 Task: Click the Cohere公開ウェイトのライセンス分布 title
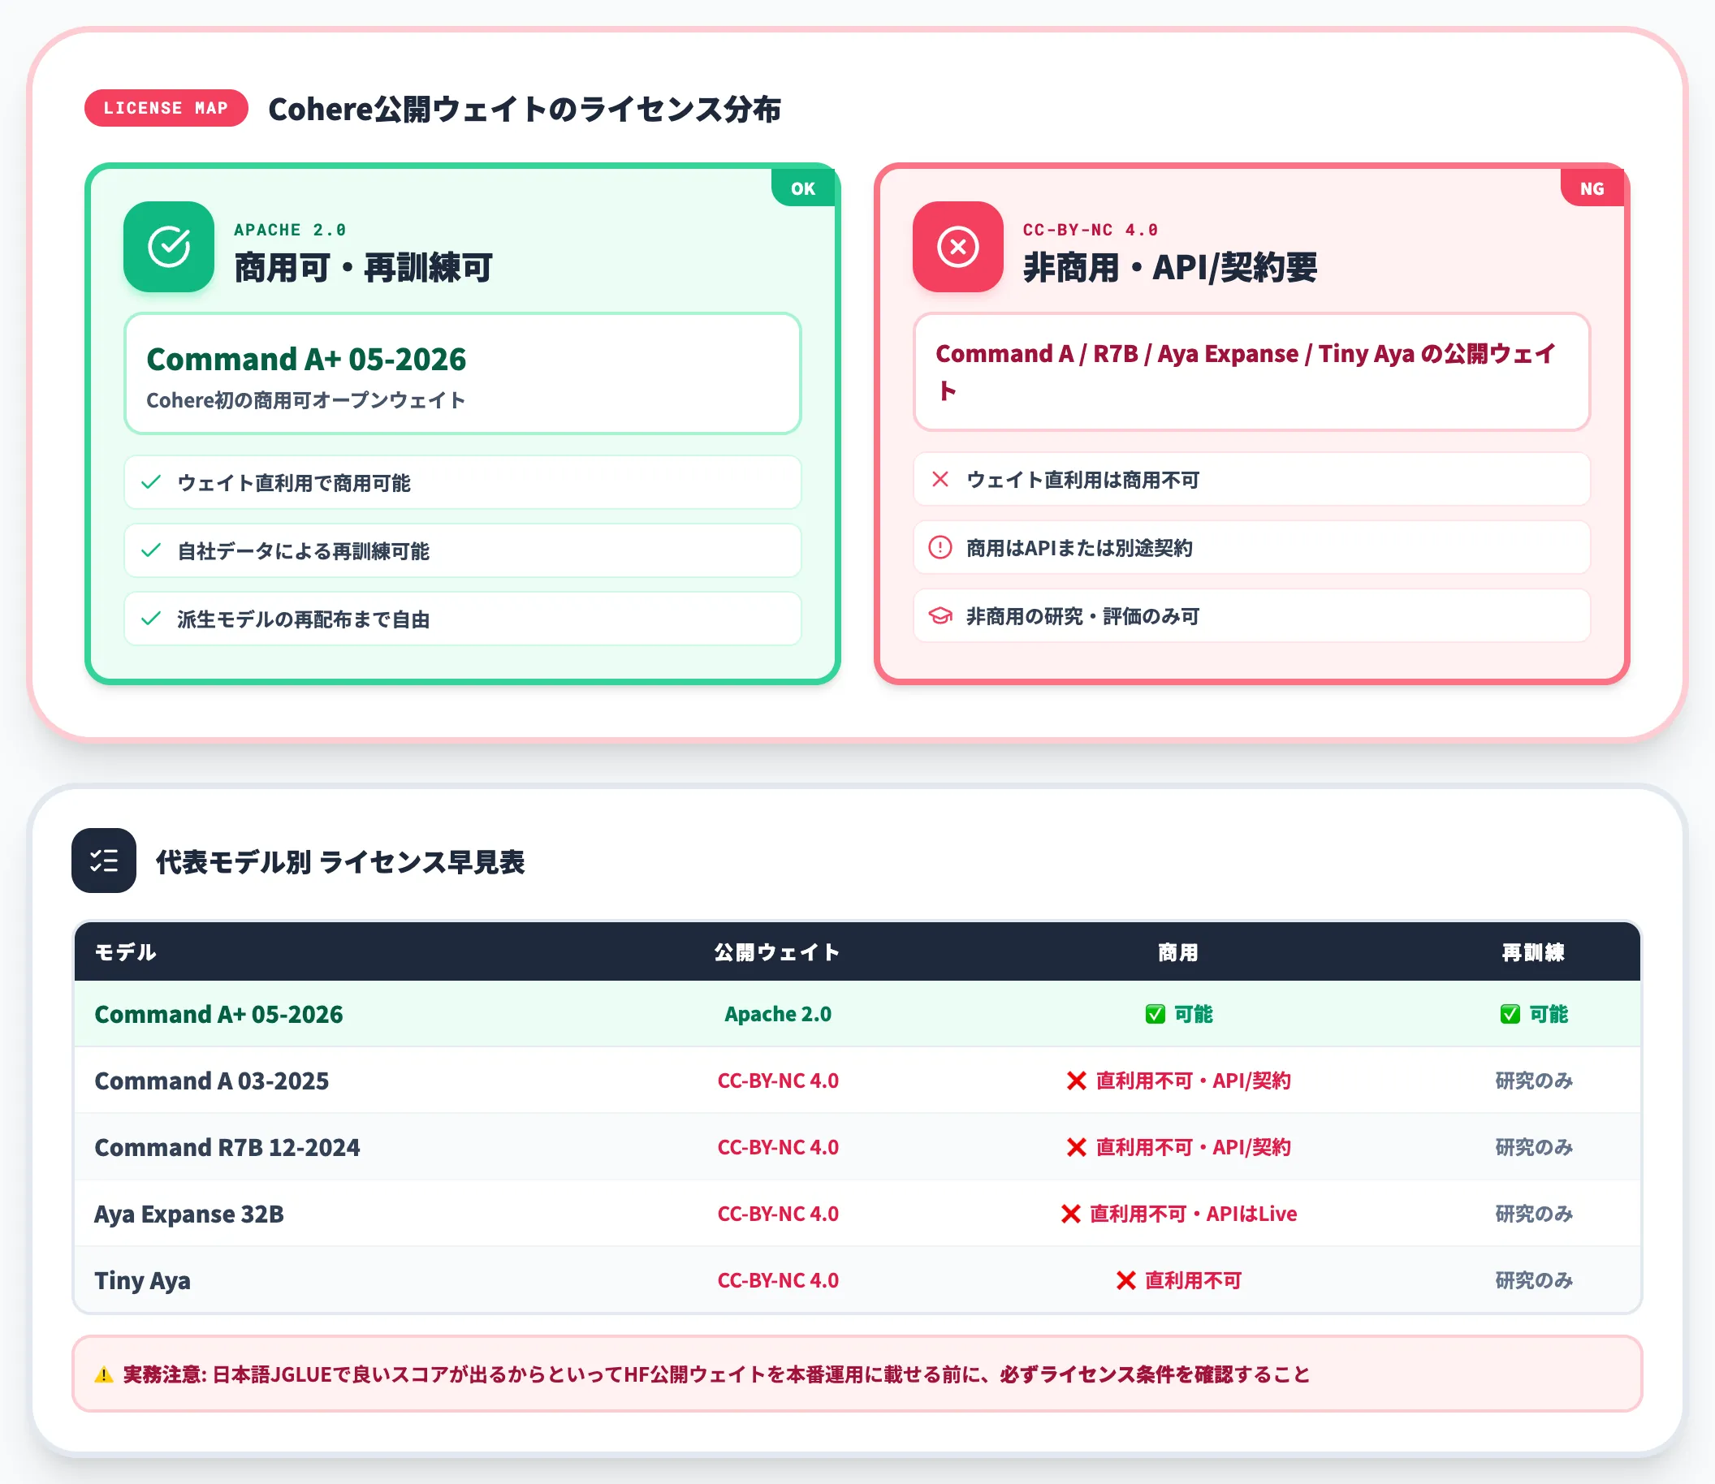click(x=525, y=109)
